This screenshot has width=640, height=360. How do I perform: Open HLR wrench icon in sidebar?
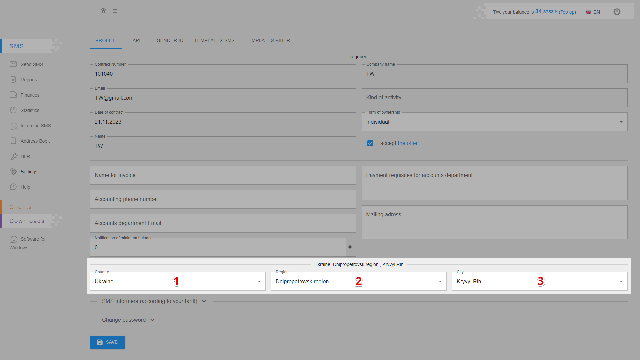click(x=14, y=156)
